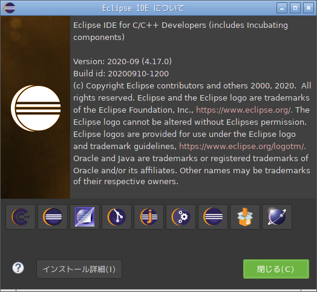The image size is (317, 292).
Task: Click the Eclipse Platform icon next to CDT
Action: (53, 217)
